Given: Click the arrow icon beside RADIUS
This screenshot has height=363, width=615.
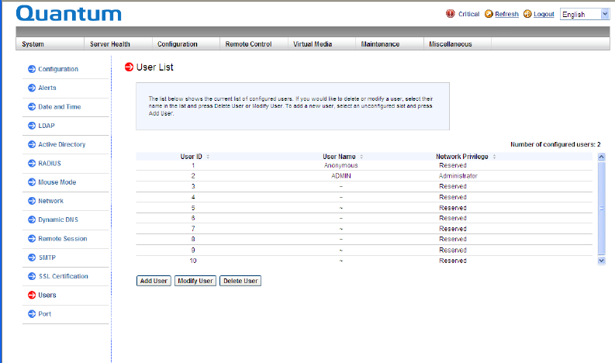Looking at the screenshot, I should pyautogui.click(x=32, y=164).
